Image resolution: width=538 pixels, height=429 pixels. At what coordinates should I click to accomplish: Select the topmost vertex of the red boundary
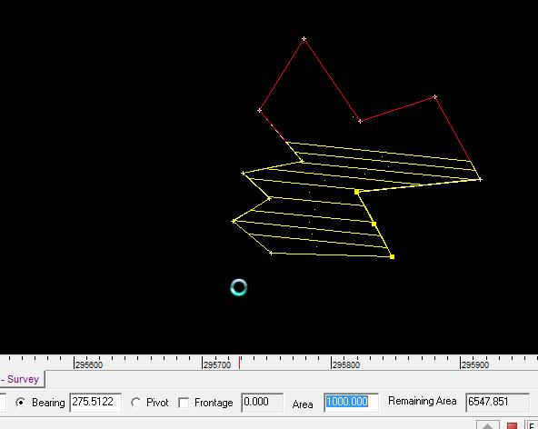(304, 39)
